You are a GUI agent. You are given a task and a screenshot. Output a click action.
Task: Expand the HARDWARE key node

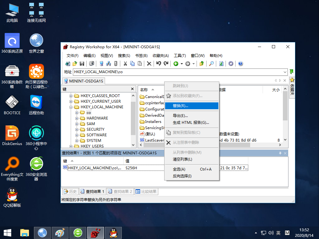click(77, 118)
